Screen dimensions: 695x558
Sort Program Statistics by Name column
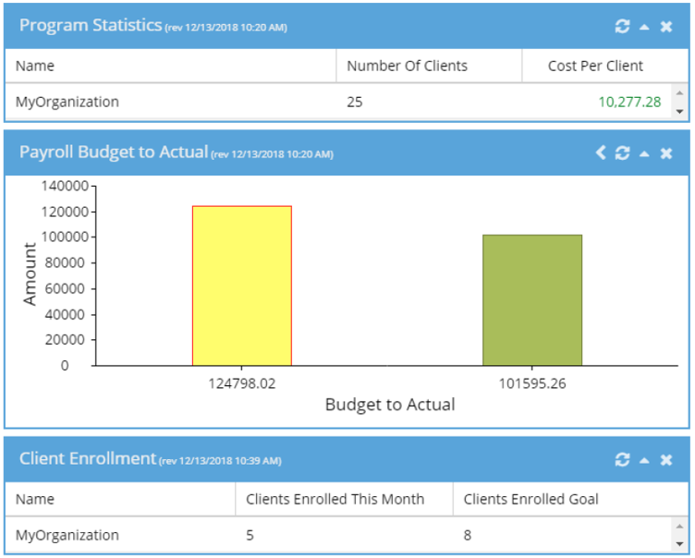tap(170, 66)
